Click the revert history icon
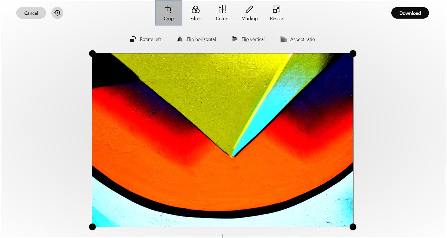Screen dimensions: 447x238 (x=57, y=13)
